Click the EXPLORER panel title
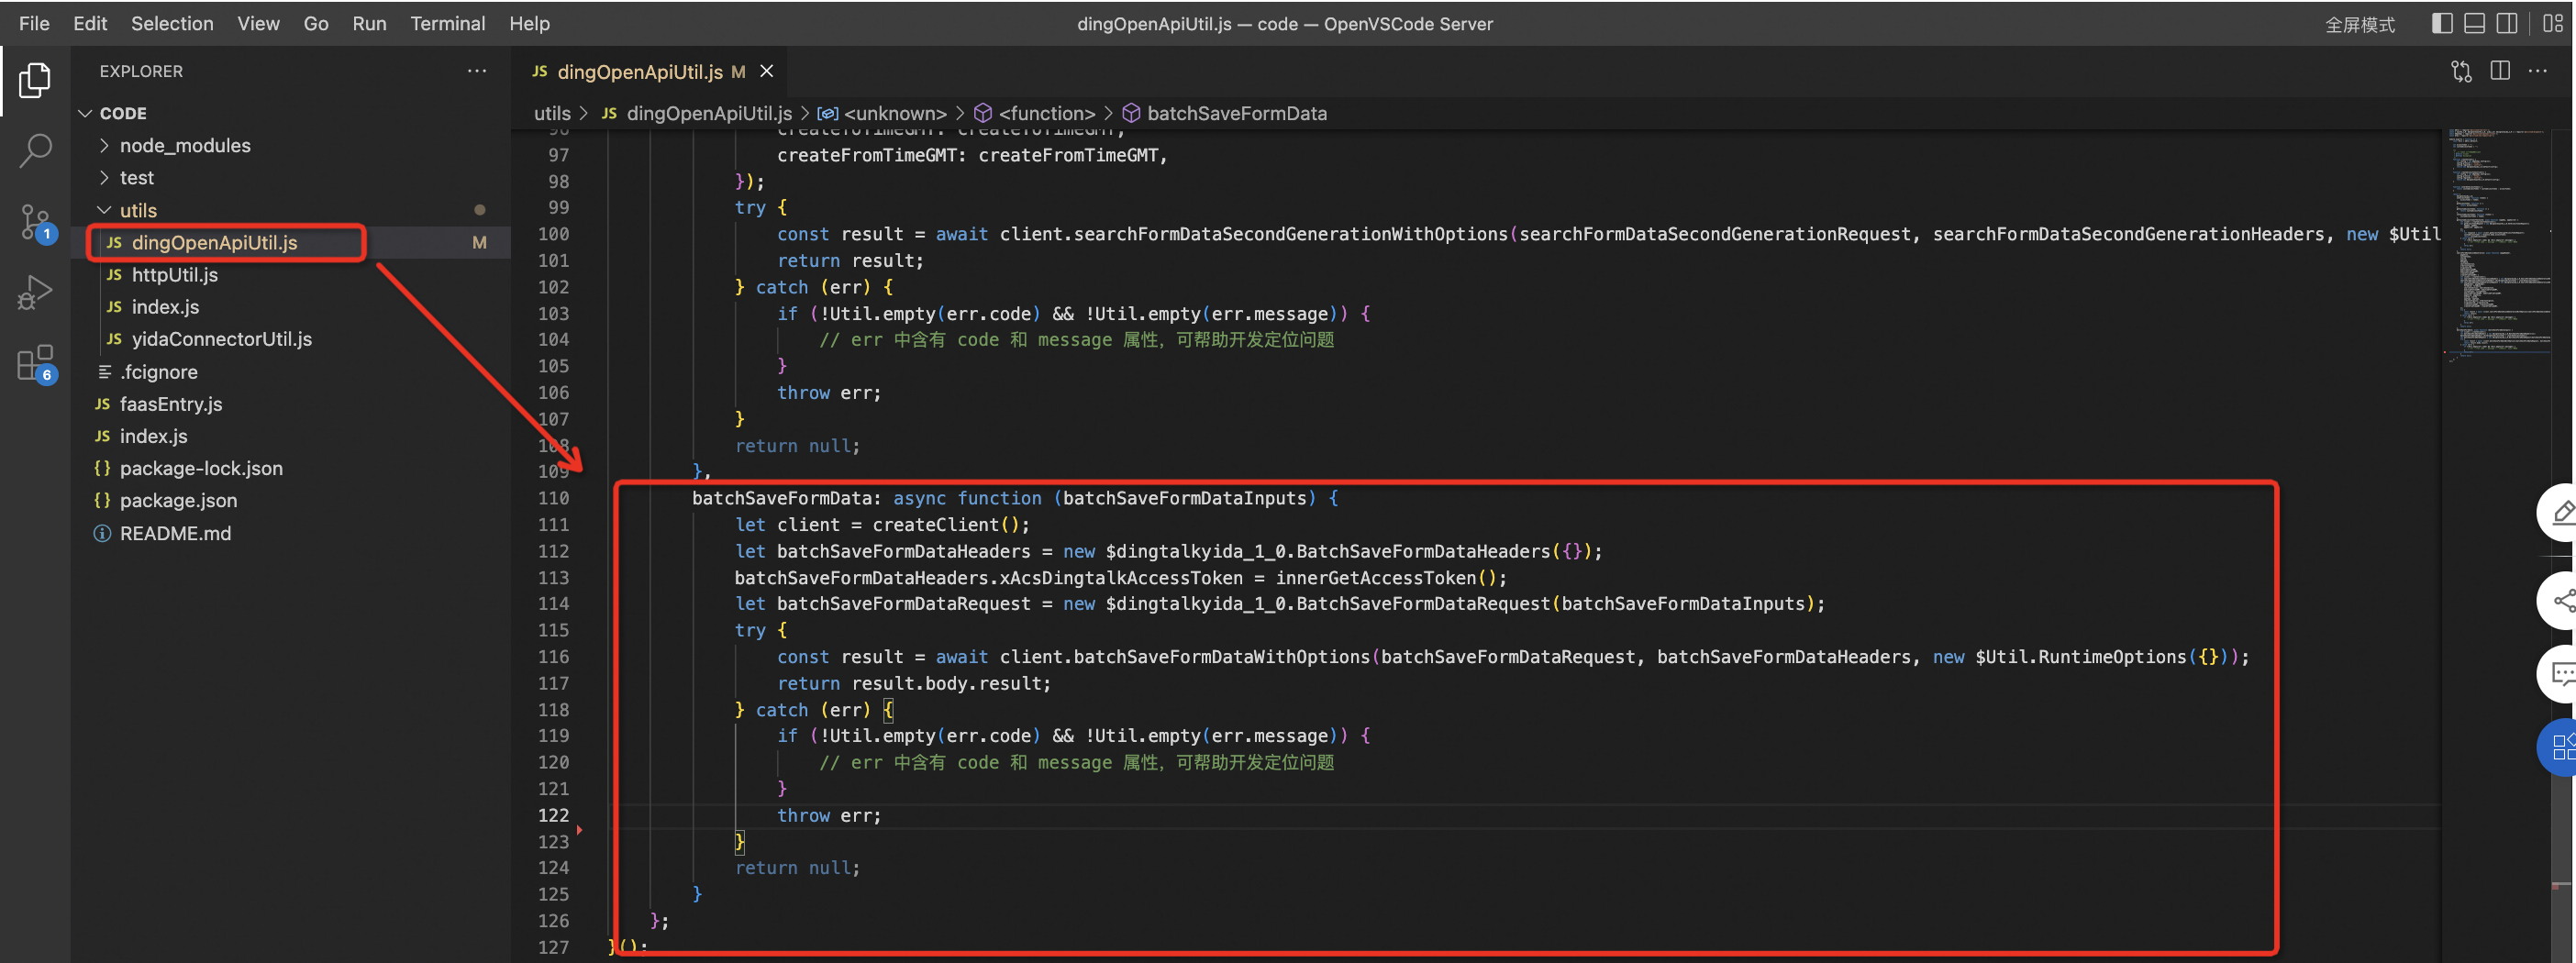 coord(141,71)
